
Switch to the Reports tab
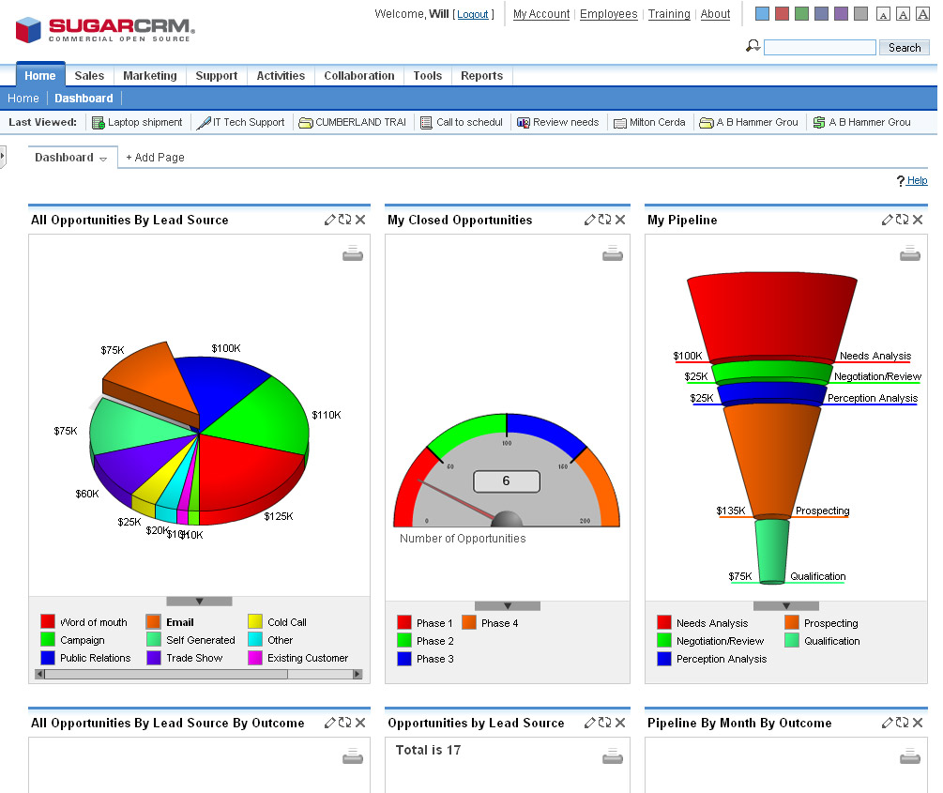(481, 76)
